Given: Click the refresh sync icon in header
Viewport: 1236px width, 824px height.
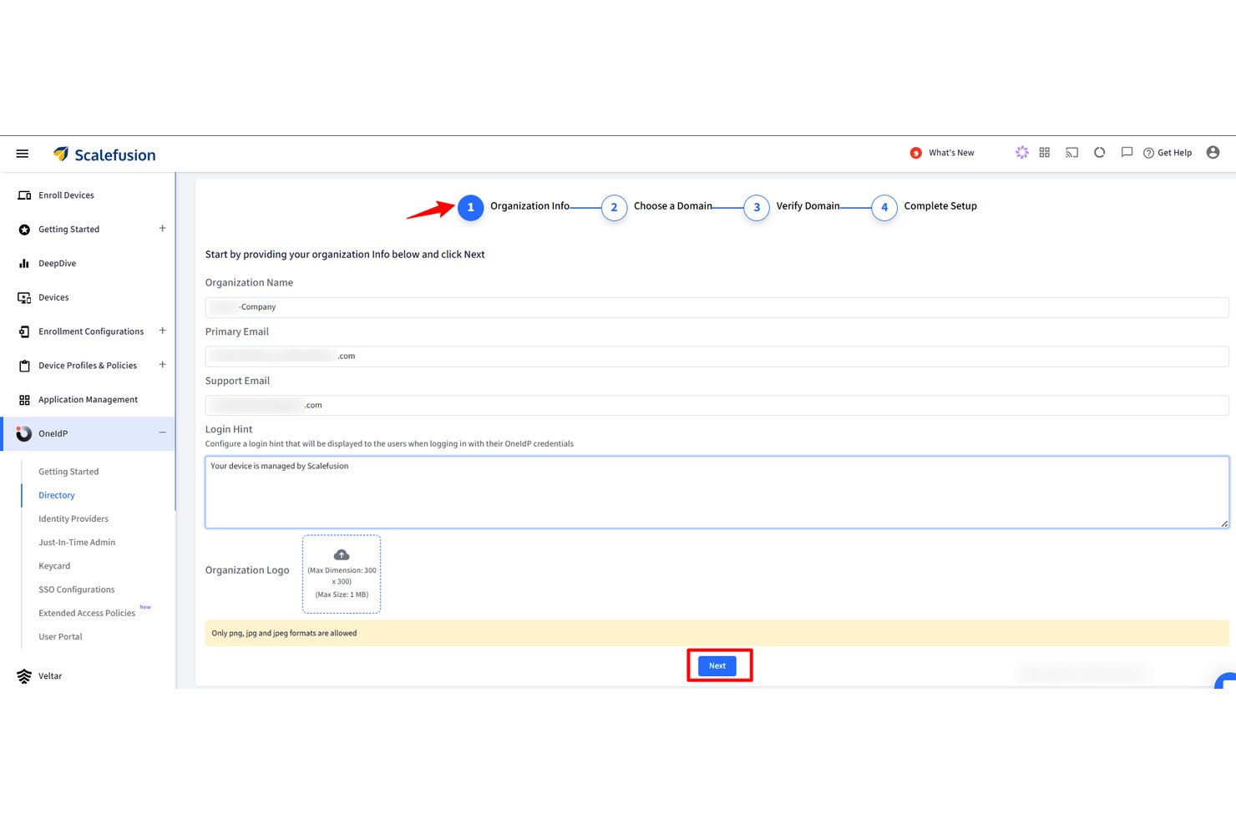Looking at the screenshot, I should tap(1099, 153).
